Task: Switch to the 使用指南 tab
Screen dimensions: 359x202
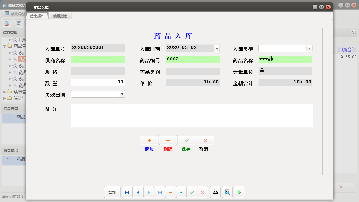Action: [60, 15]
